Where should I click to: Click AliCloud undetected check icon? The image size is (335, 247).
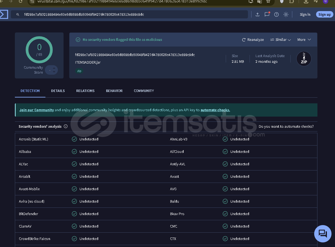[x=225, y=152]
